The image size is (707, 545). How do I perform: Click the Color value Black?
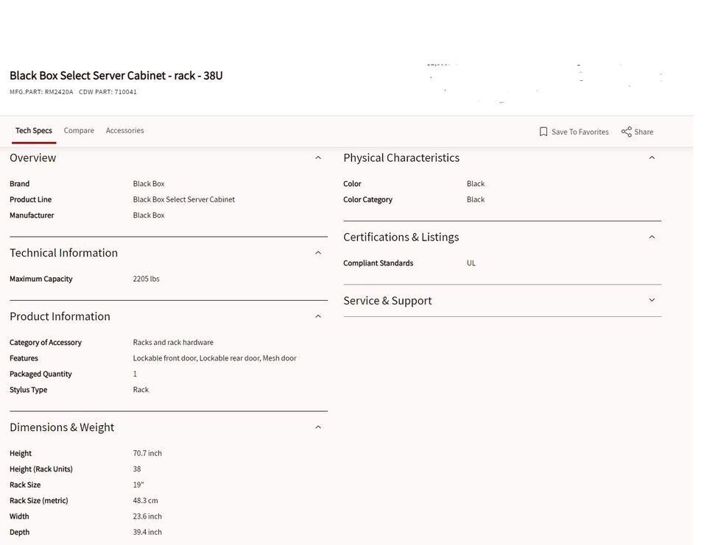click(476, 184)
